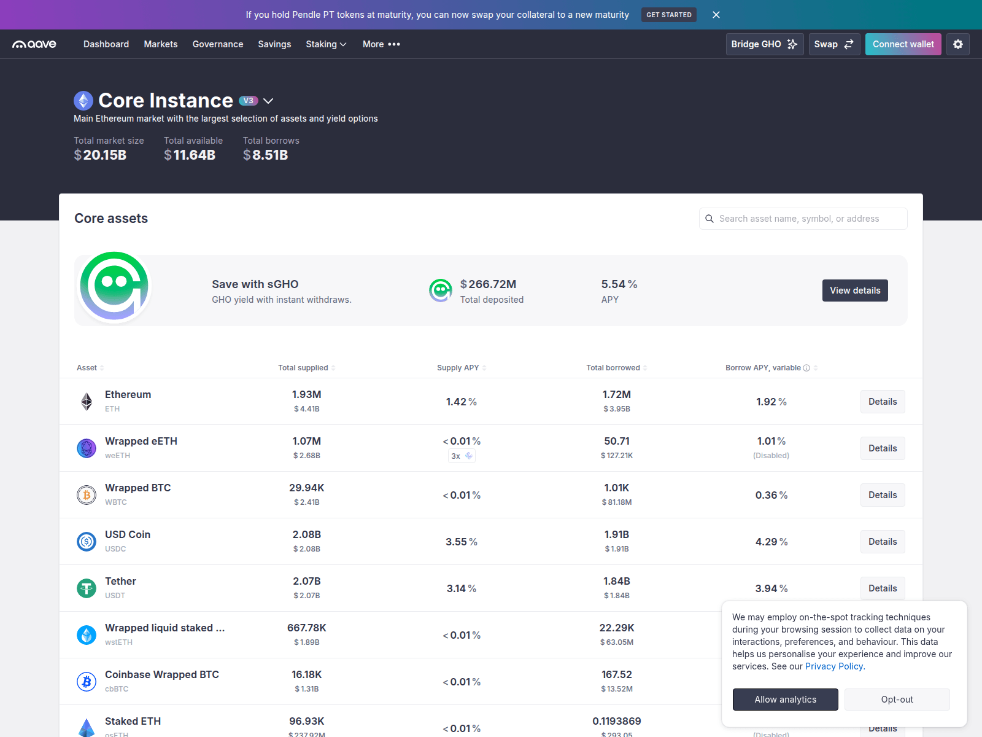Focus the asset search field
Image resolution: width=982 pixels, height=737 pixels.
(803, 219)
